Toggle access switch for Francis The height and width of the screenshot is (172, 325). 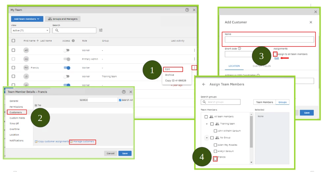[67, 68]
